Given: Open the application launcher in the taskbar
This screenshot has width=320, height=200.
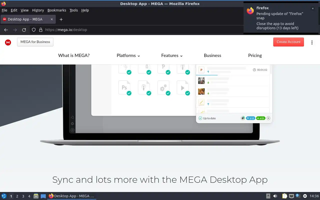Looking at the screenshot, I should pyautogui.click(x=4, y=196).
